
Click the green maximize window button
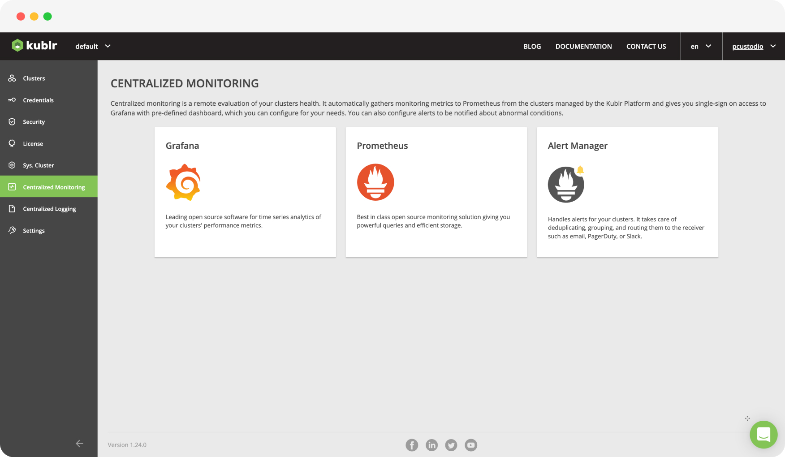(47, 17)
